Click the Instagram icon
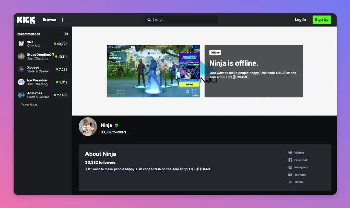Viewport: 350px width, 208px height. tap(290, 167)
